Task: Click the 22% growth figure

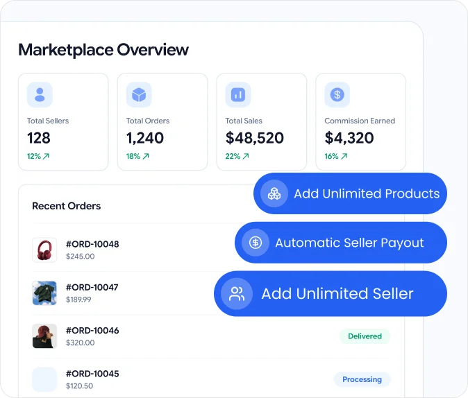Action: coord(233,156)
